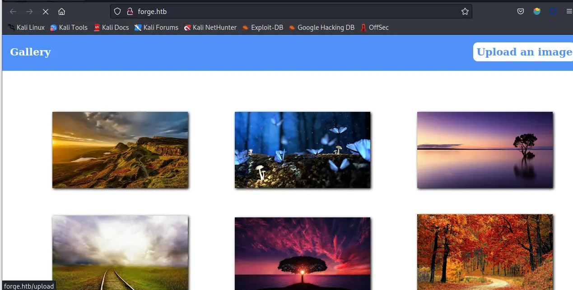Bookmark this page with the star icon
This screenshot has height=290, width=573.
tap(465, 12)
